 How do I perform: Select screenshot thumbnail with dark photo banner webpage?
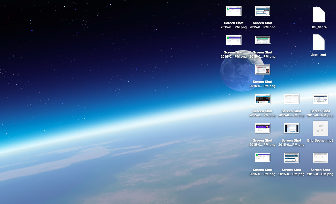point(262,99)
